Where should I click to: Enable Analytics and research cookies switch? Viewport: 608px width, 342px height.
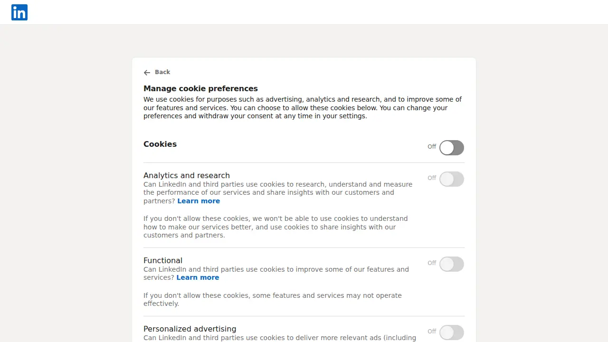[452, 179]
